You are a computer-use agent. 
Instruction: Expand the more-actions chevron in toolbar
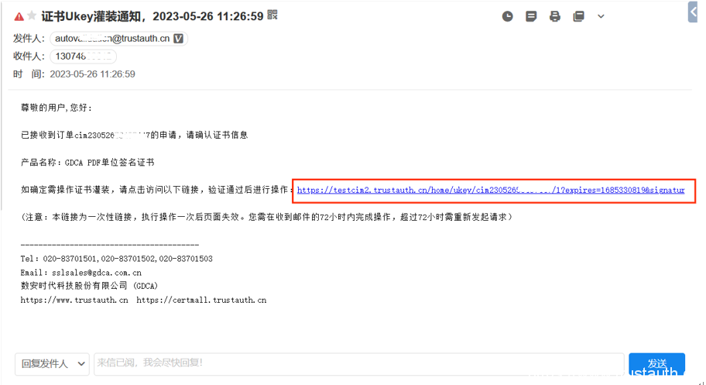coord(601,17)
